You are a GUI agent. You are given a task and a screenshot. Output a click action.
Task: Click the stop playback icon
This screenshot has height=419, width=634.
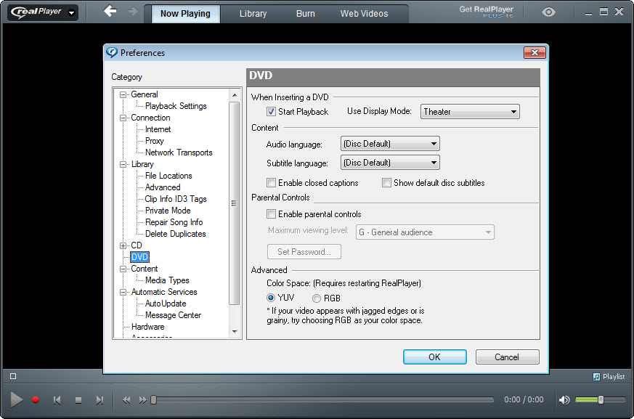point(78,400)
